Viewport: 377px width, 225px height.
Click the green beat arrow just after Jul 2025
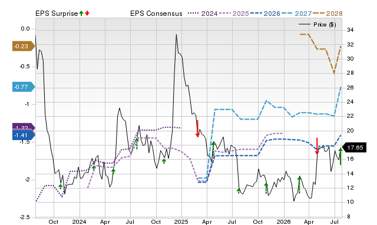[x=239, y=191]
